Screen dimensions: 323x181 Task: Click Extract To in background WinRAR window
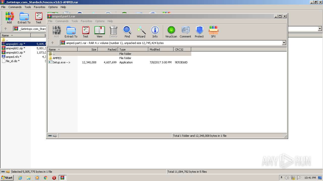click(24, 18)
